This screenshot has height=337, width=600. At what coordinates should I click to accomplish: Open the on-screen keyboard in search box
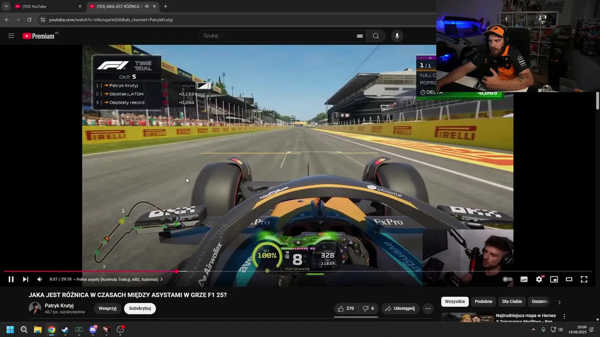pyautogui.click(x=360, y=36)
